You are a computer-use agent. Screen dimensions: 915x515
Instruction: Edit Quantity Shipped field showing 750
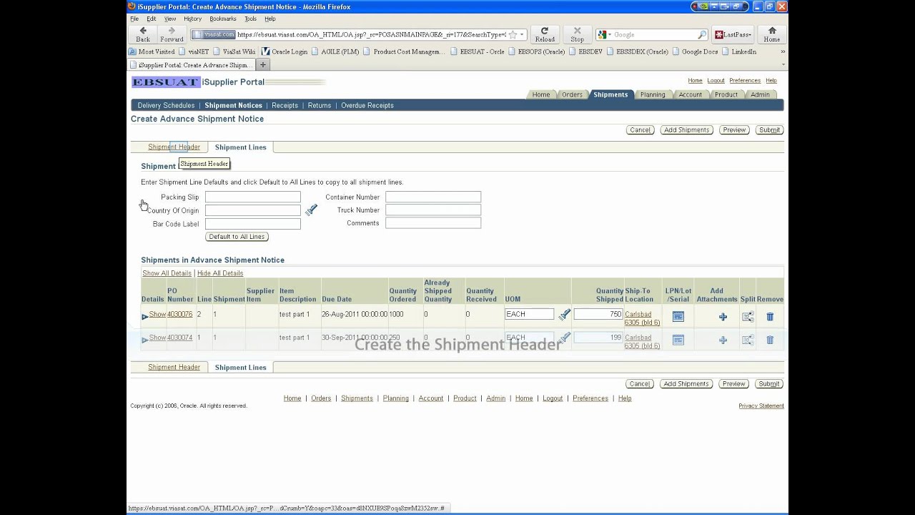pos(598,314)
